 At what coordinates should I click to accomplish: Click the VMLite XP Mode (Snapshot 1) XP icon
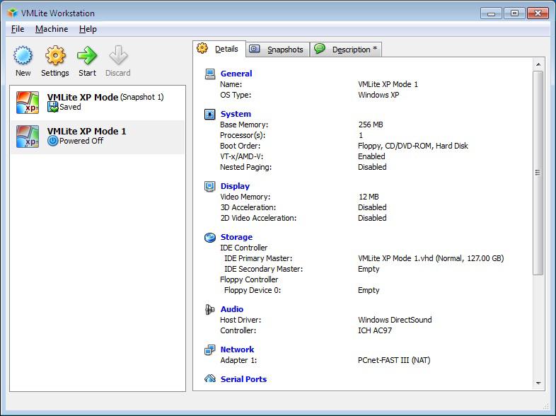pos(28,103)
